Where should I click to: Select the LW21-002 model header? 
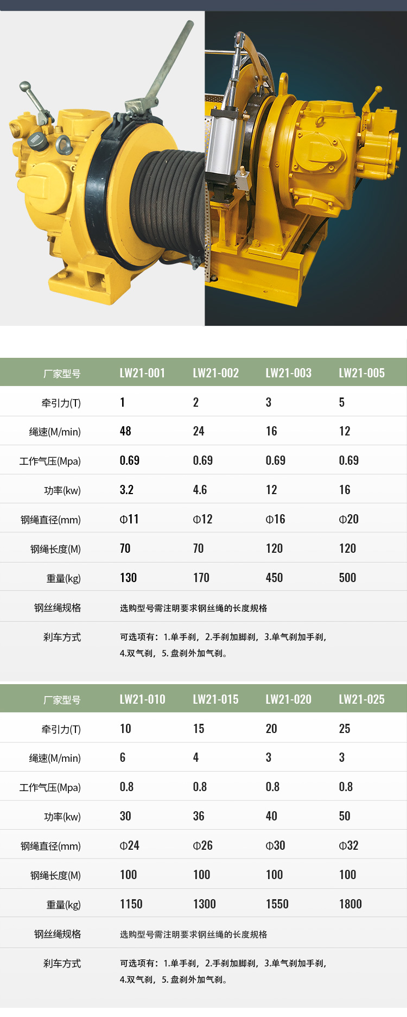[x=215, y=373]
